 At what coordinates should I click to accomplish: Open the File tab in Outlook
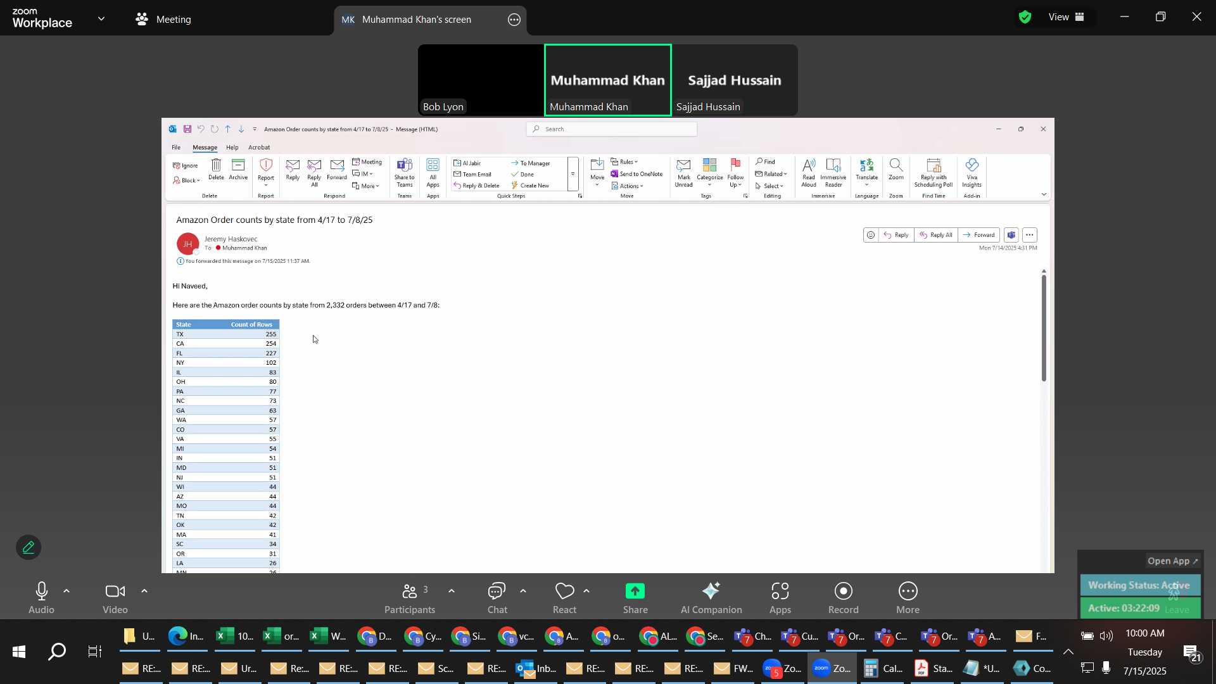point(176,148)
